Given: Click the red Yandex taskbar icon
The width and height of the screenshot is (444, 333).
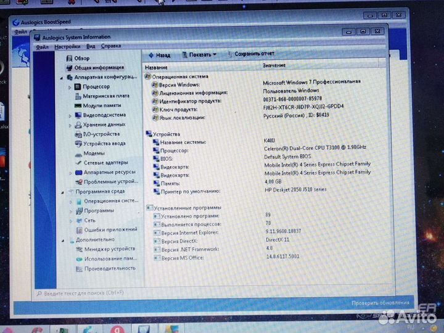Looking at the screenshot, I should click(x=118, y=329).
